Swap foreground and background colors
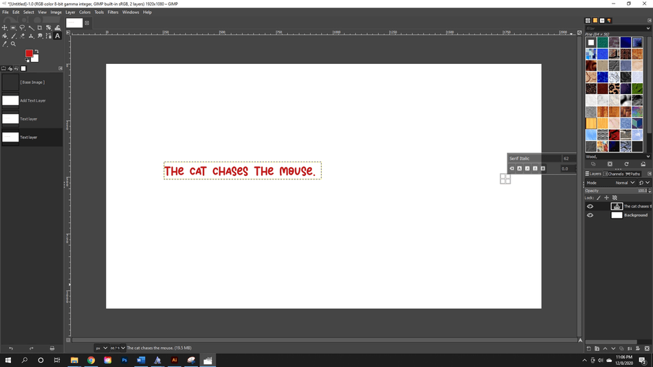The image size is (653, 367). tap(36, 52)
